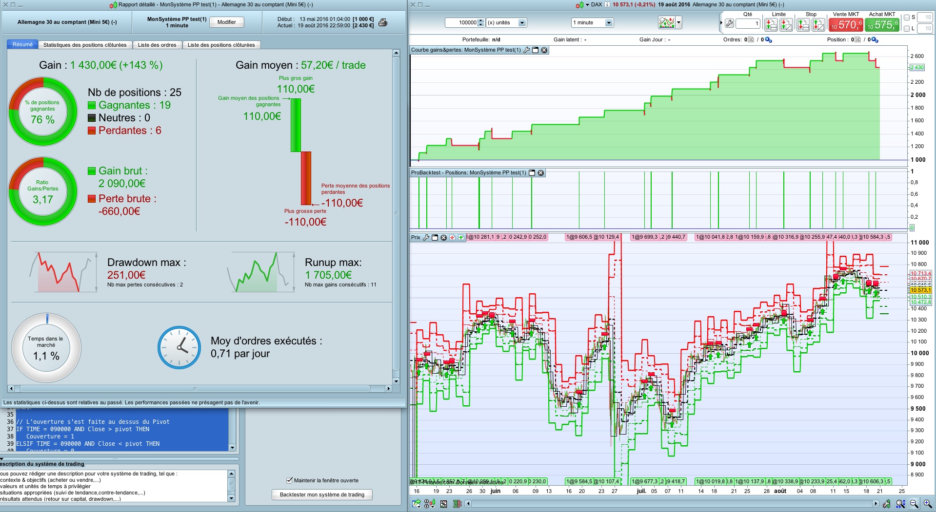Click first Limite order icon
This screenshot has height=512, width=936.
tap(771, 24)
